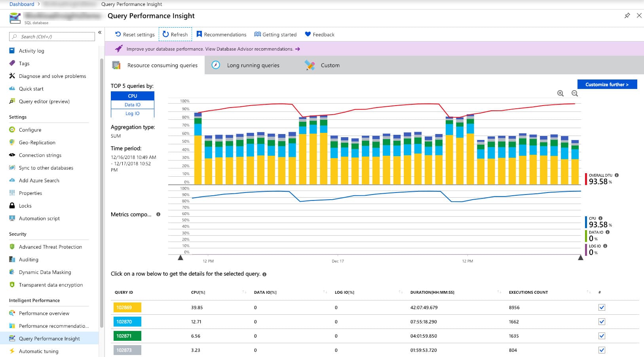The image size is (644, 357).
Task: Toggle the checkbox for query 102873
Action: pyautogui.click(x=601, y=350)
